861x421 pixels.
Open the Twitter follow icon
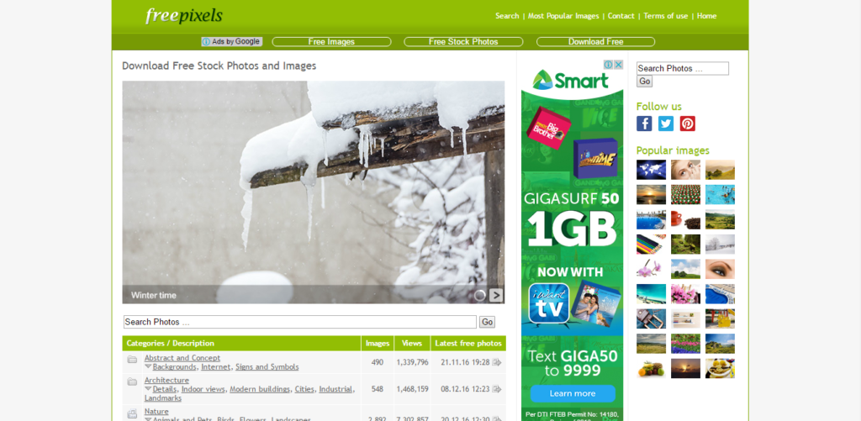[x=666, y=124]
